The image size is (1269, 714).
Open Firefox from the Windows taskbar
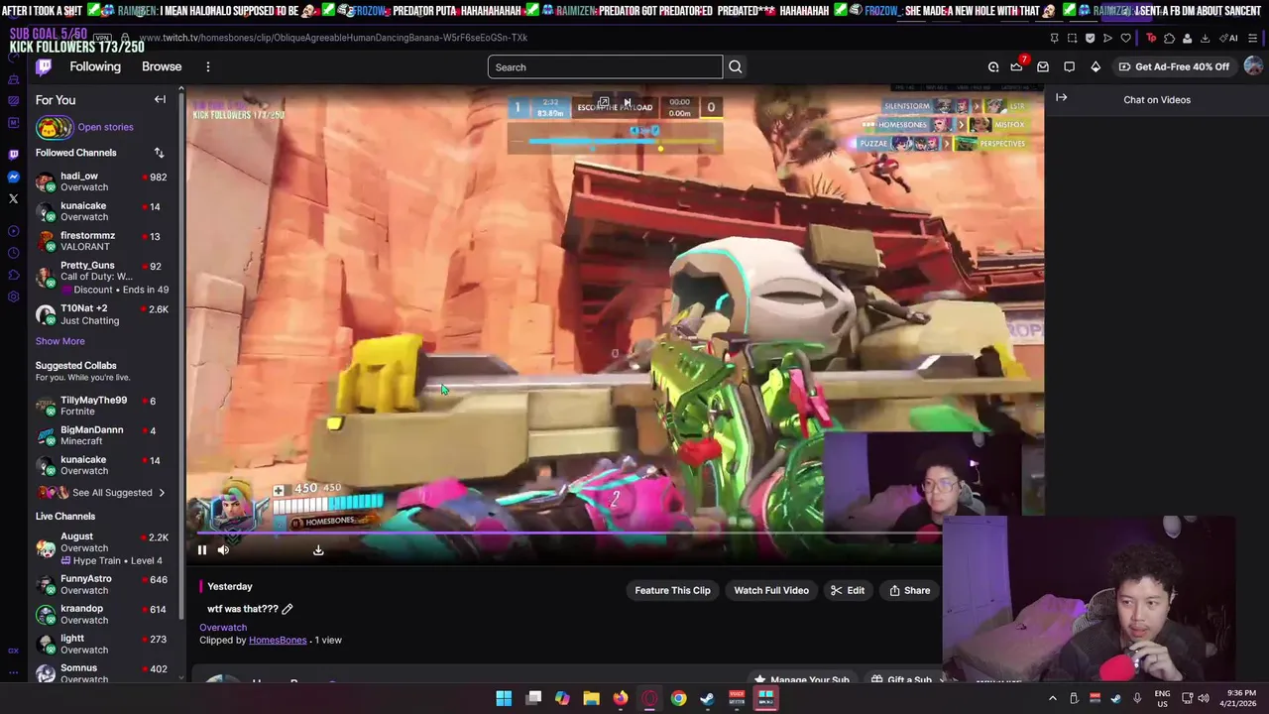[x=621, y=698]
